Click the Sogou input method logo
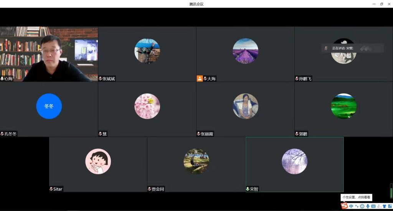This screenshot has width=393, height=211. 345,206
